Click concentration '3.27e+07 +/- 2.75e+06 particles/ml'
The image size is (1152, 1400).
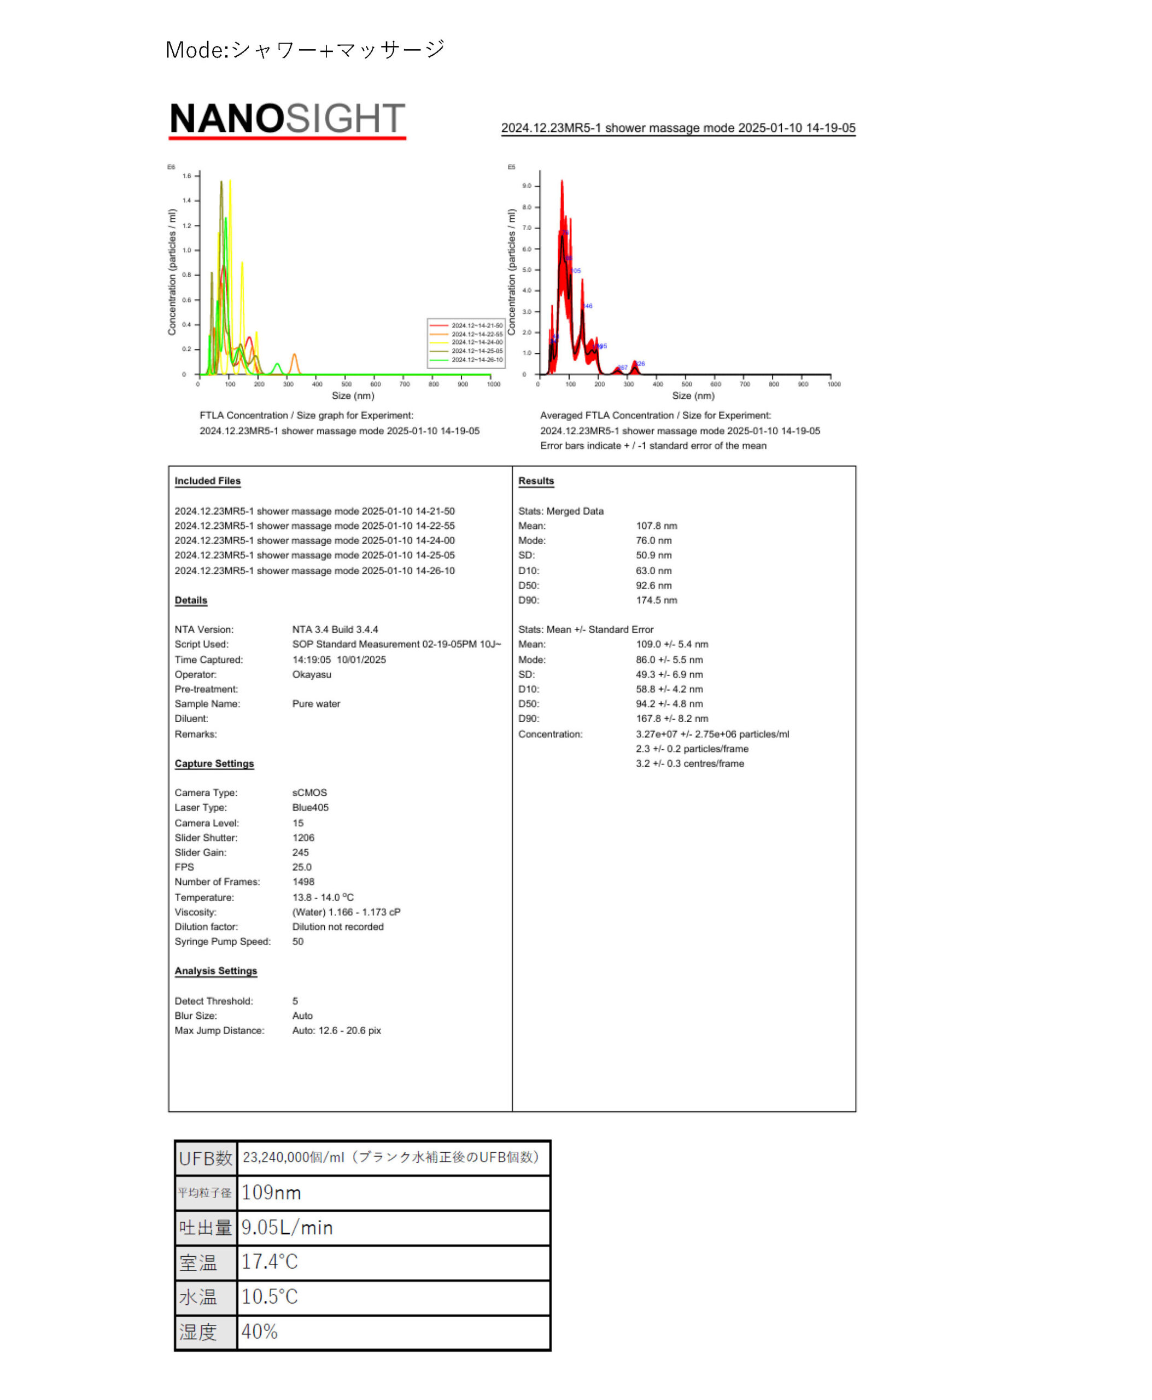(x=713, y=734)
